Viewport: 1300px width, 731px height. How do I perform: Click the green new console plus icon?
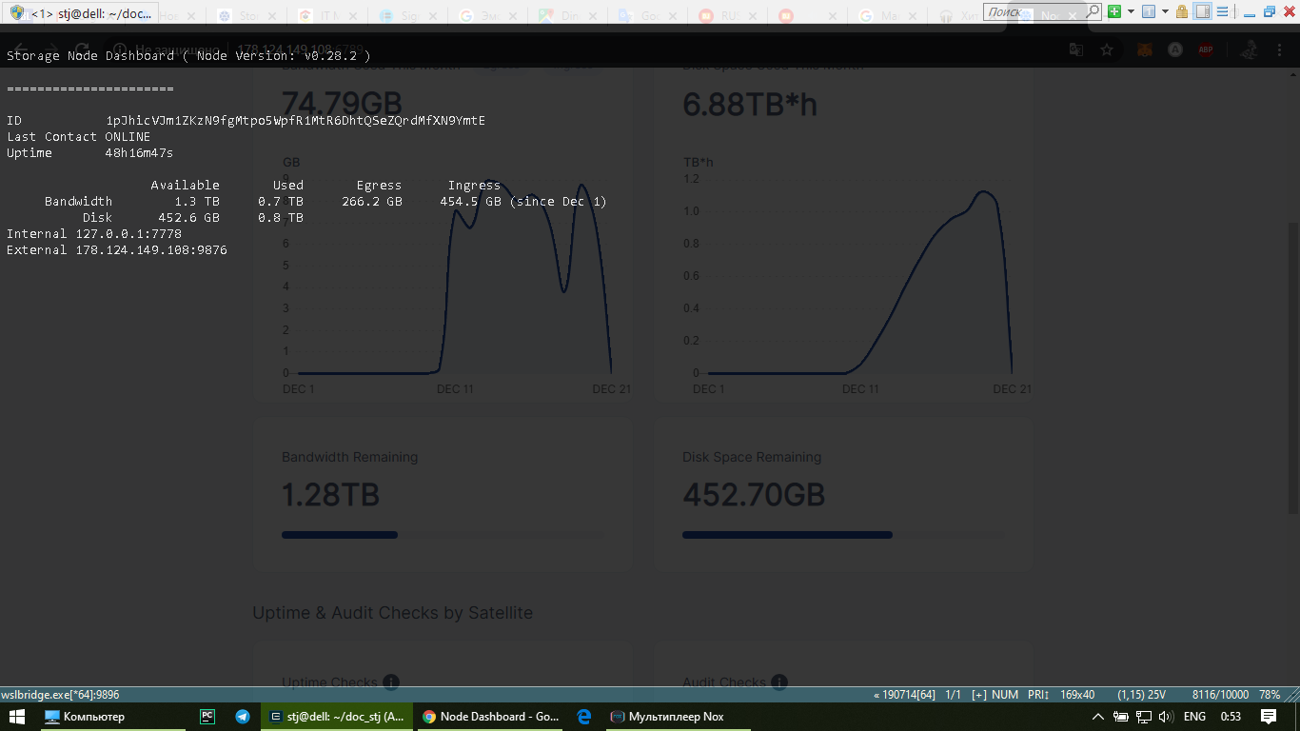tap(1113, 11)
